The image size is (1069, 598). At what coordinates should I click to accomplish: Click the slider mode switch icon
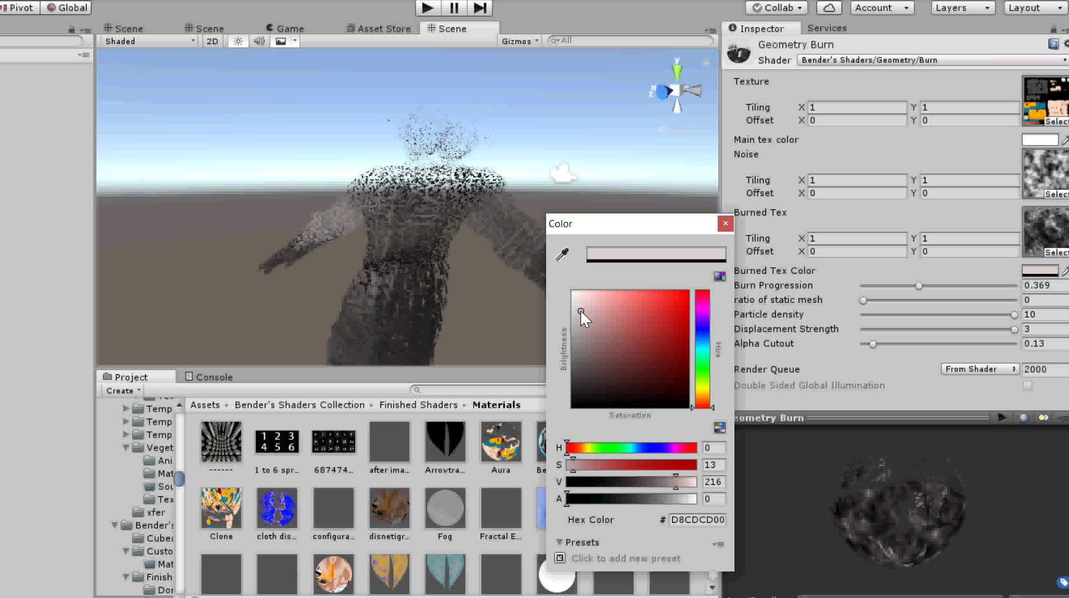coord(720,428)
